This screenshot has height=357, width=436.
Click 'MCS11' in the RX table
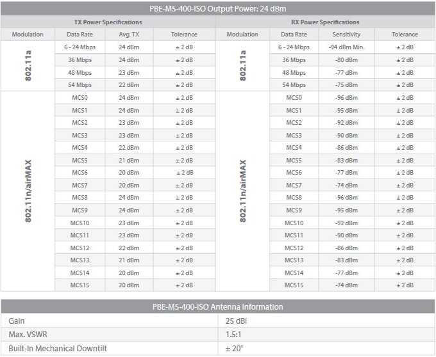(x=294, y=235)
